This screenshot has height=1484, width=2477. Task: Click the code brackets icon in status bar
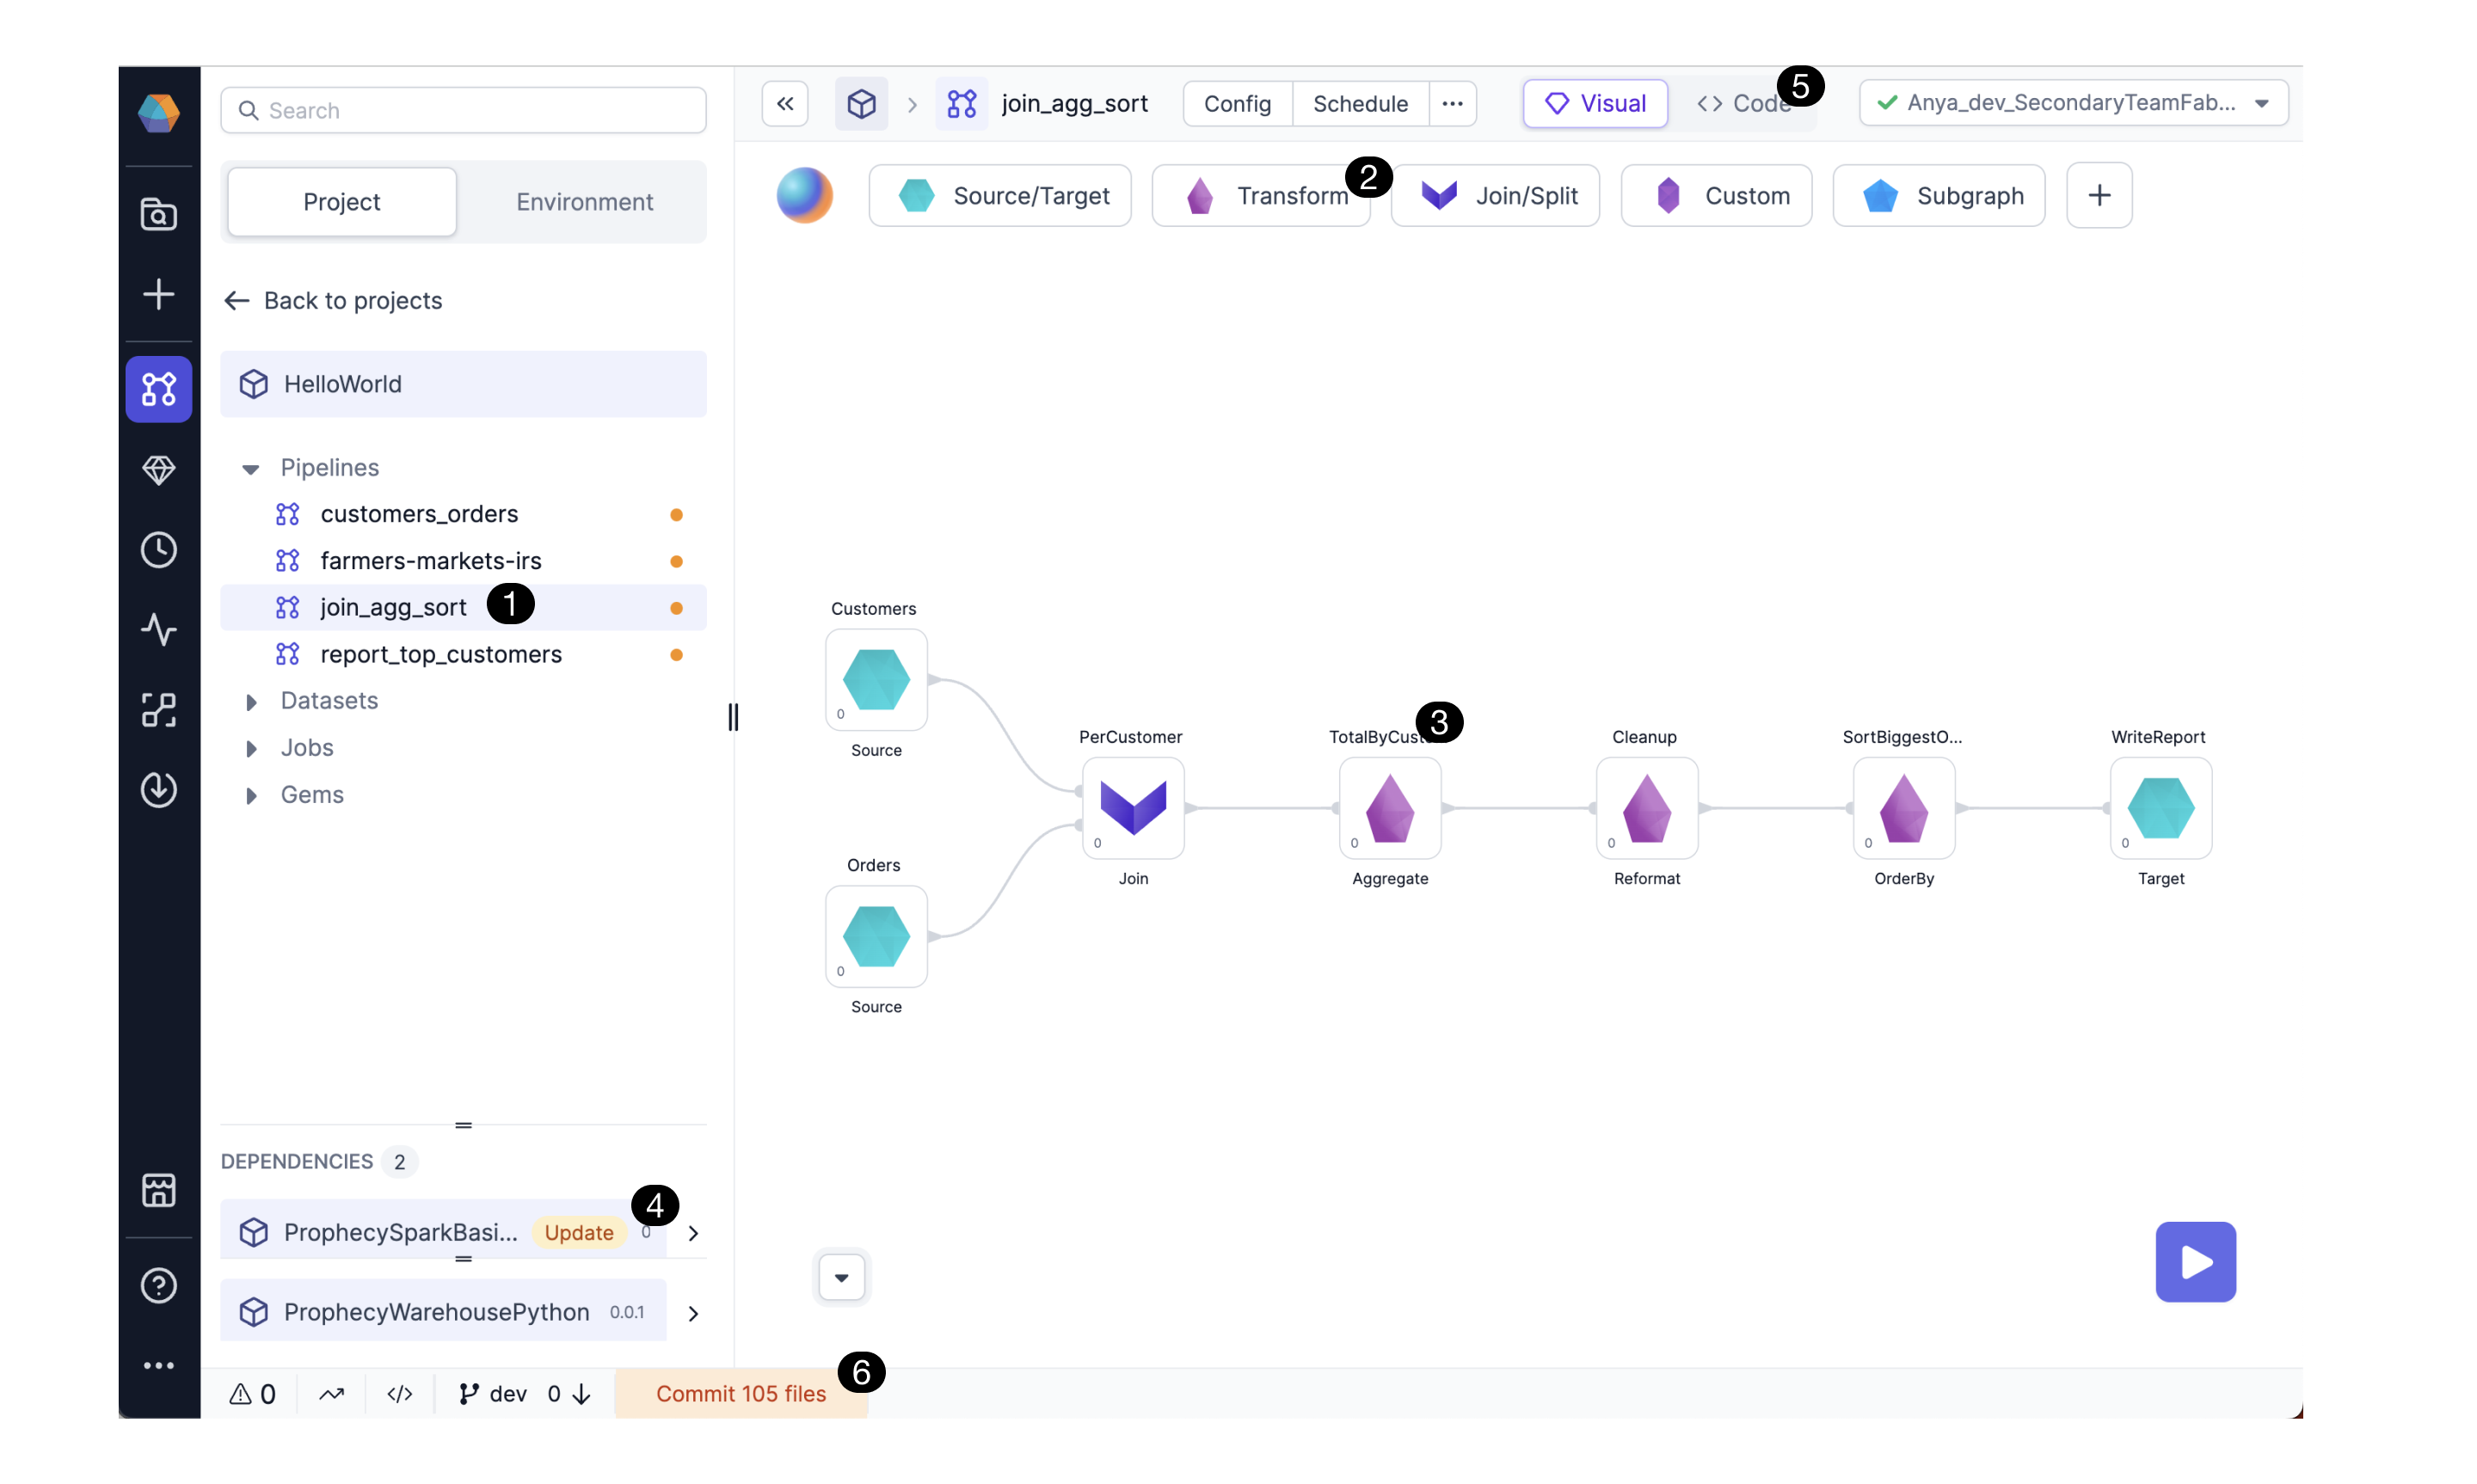click(399, 1394)
